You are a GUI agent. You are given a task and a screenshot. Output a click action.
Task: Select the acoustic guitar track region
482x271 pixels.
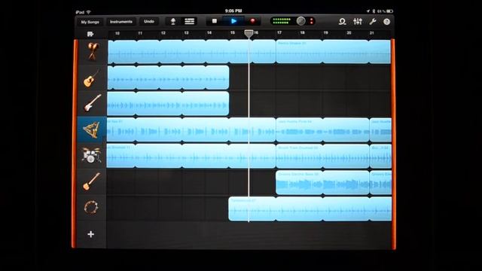point(168,78)
